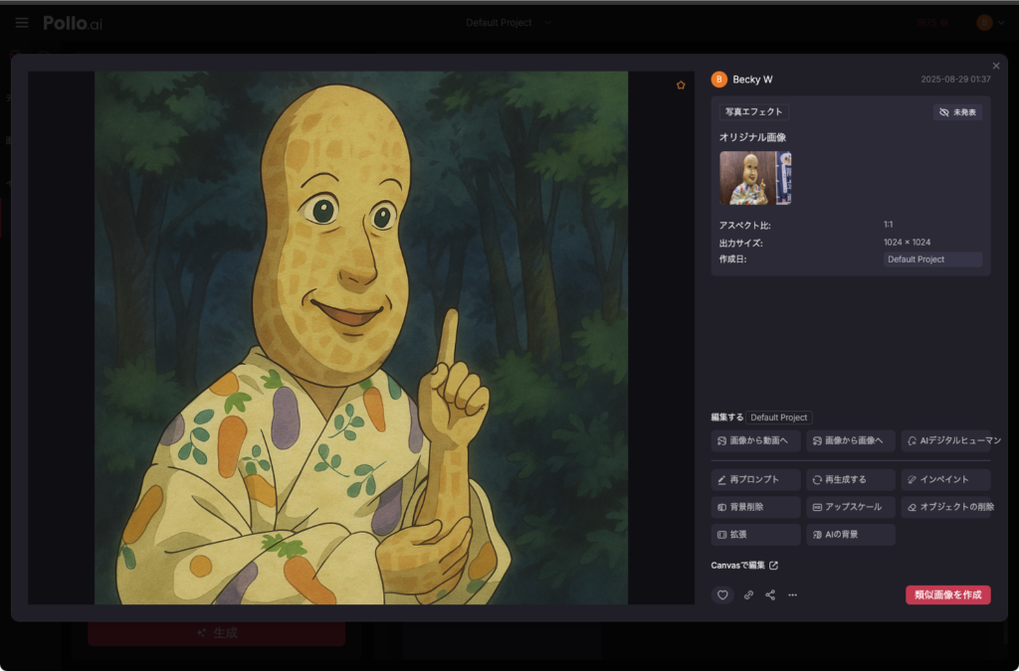Click 拡張 expand image button
This screenshot has width=1019, height=671.
point(755,535)
